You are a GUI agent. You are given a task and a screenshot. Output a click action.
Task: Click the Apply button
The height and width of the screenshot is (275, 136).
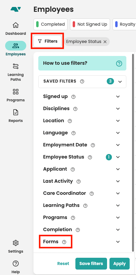[x=120, y=264]
